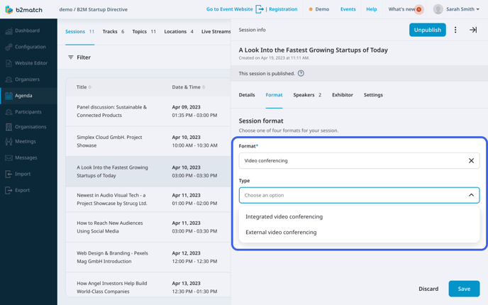
Task: Click the Apr 09, 2023 date cell
Action: coord(186,107)
